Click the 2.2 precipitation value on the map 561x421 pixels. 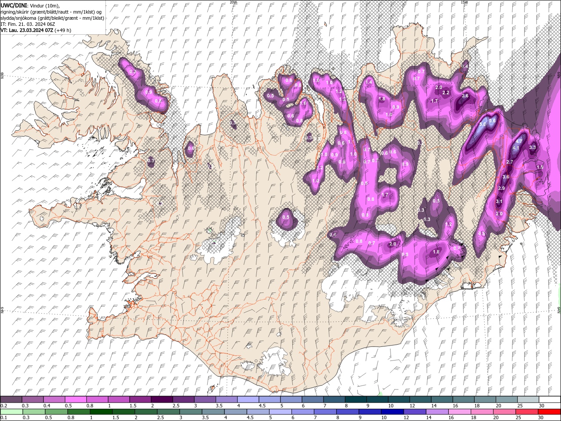[x=446, y=93]
